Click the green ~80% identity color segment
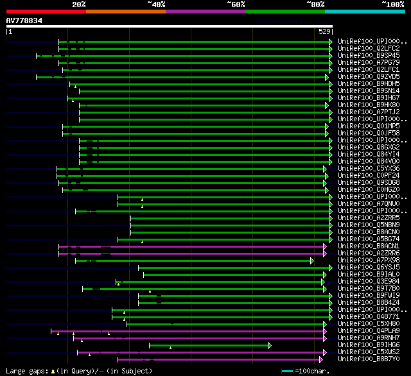 coord(285,12)
